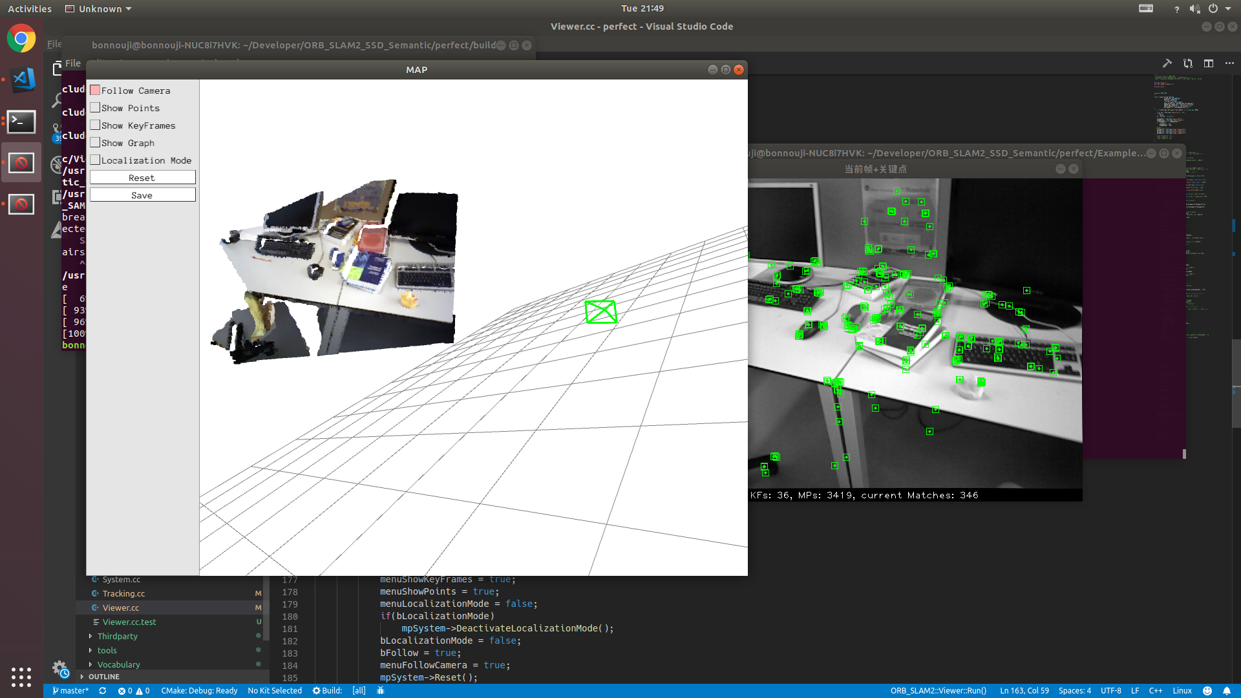This screenshot has height=698, width=1241.
Task: Expand the Thirdparty folder
Action: tap(117, 636)
